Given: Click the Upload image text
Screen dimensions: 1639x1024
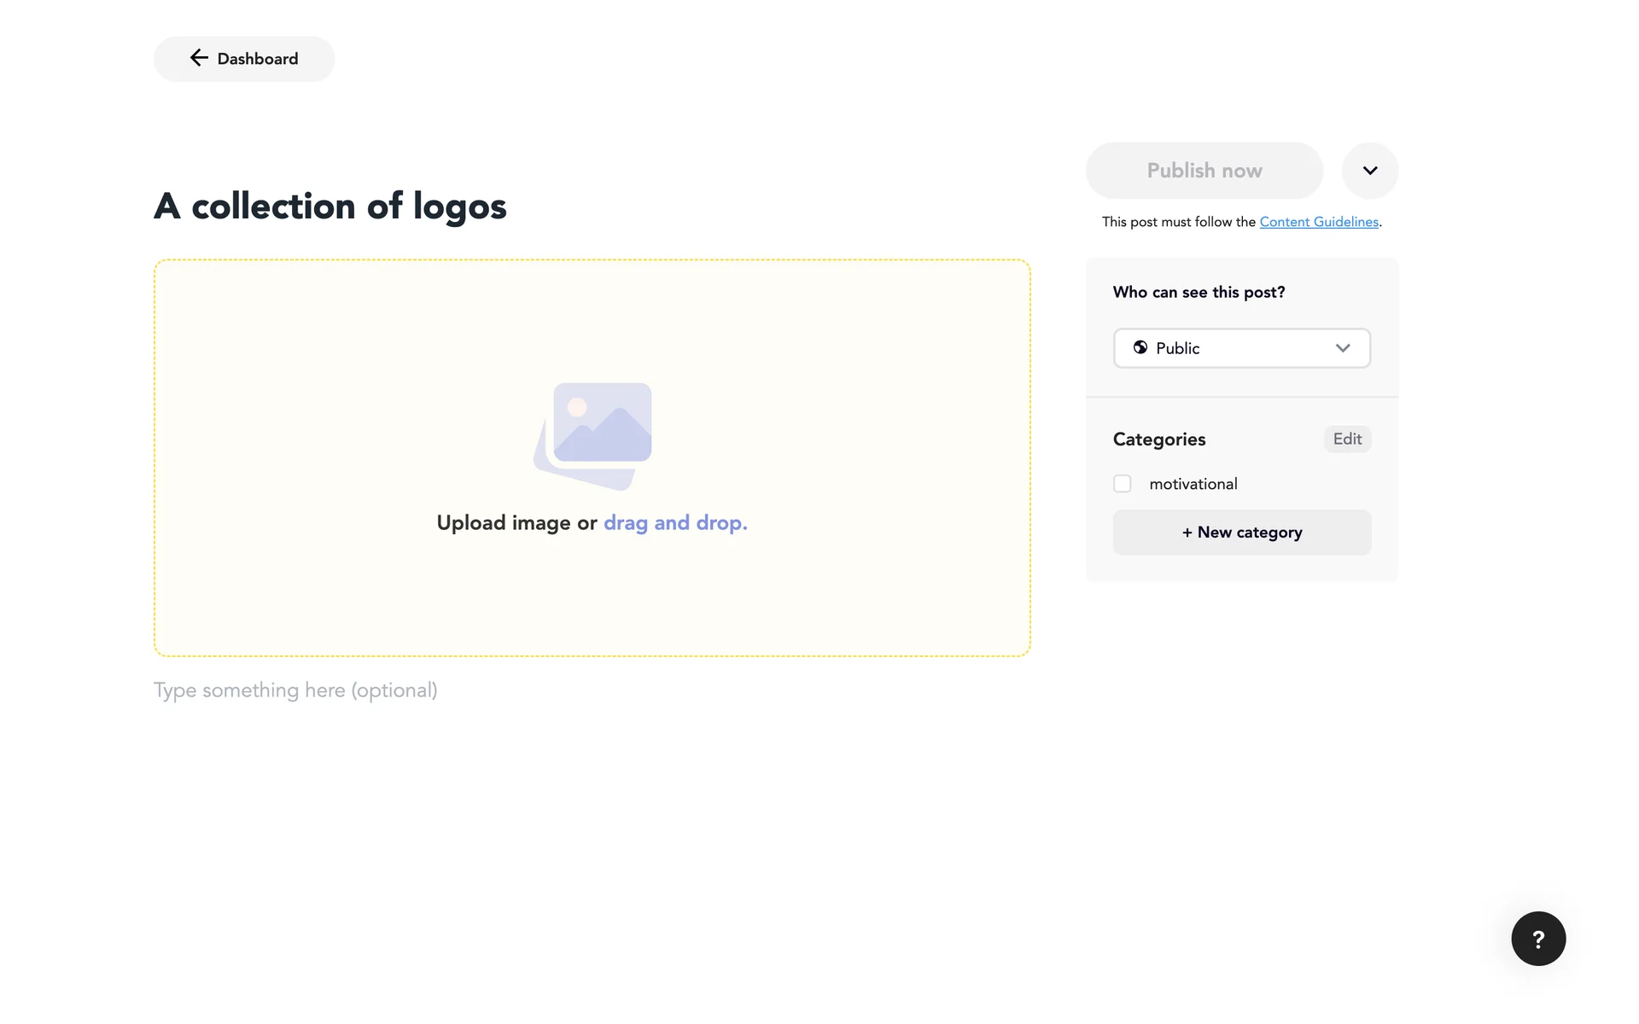Looking at the screenshot, I should point(504,522).
